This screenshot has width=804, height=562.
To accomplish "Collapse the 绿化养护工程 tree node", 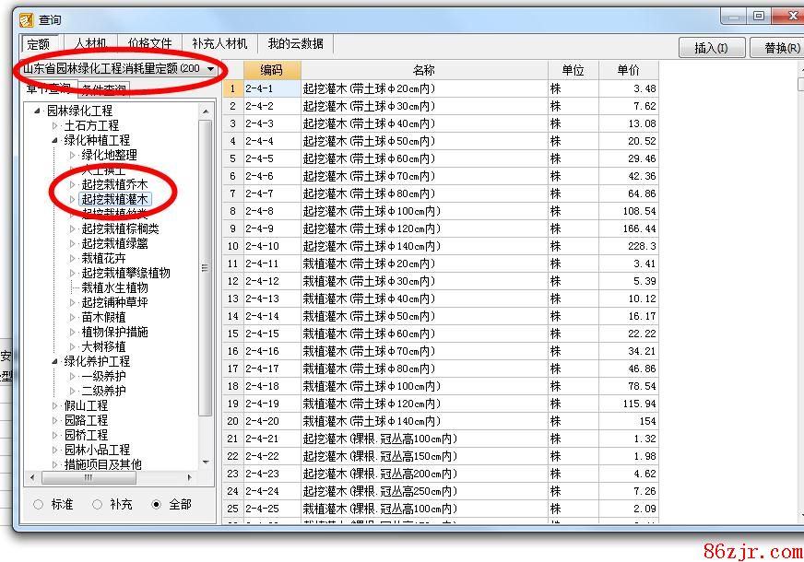I will click(x=55, y=361).
